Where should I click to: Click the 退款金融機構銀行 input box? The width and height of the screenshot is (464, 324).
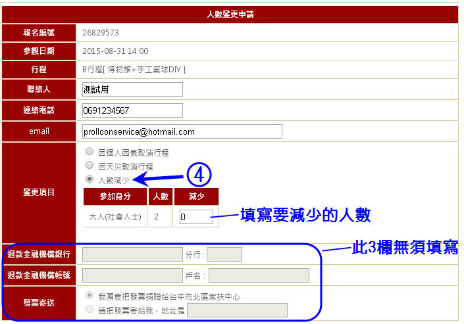(x=132, y=254)
